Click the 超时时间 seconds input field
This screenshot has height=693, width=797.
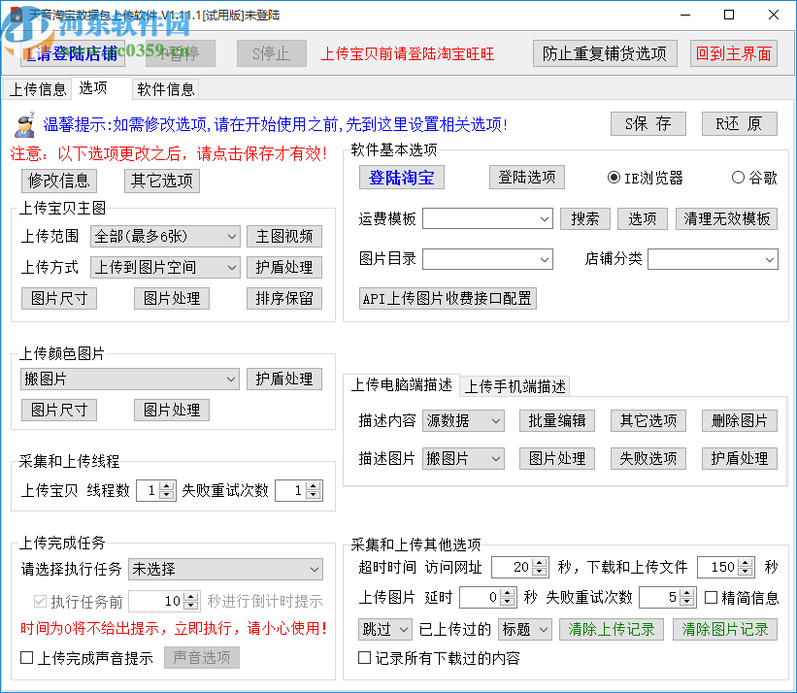pyautogui.click(x=515, y=567)
